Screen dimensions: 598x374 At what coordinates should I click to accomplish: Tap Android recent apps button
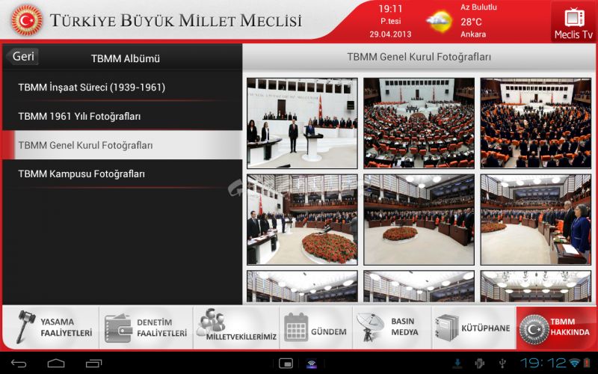[93, 363]
